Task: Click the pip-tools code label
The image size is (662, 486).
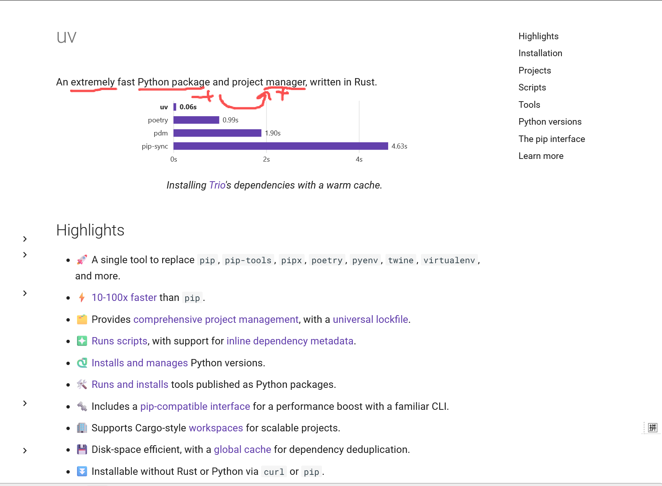Action: click(248, 260)
